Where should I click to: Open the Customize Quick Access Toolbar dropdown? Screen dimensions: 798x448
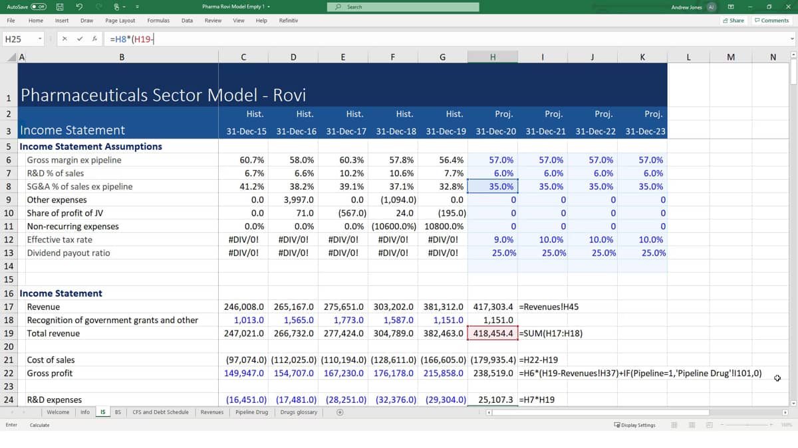pos(137,7)
